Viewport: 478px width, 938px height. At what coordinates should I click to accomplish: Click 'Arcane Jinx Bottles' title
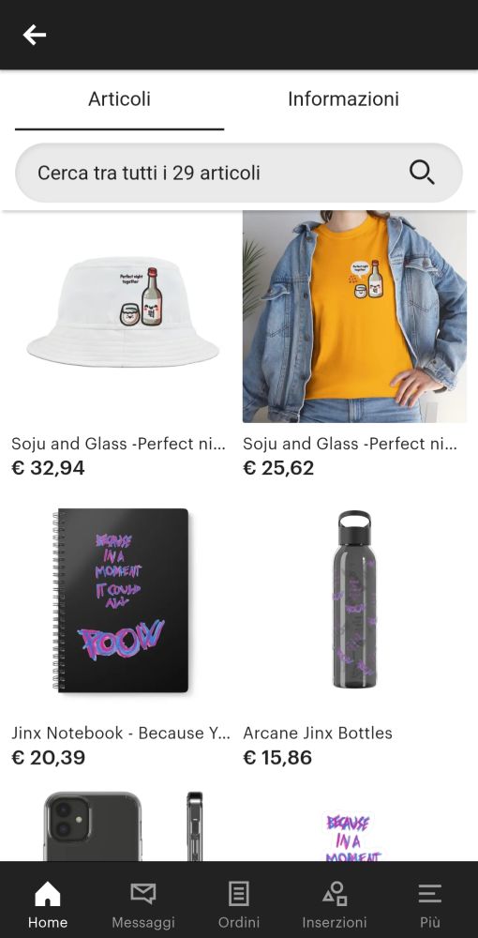318,733
